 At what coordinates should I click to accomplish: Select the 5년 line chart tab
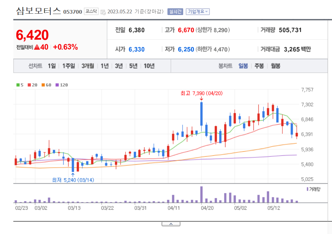(x=133, y=66)
